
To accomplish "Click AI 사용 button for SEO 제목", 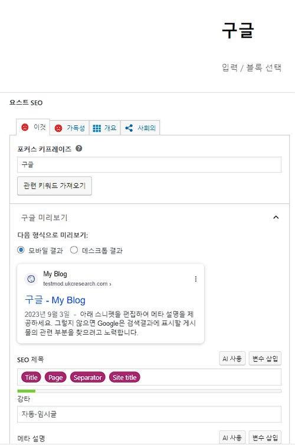I will coord(232,359).
